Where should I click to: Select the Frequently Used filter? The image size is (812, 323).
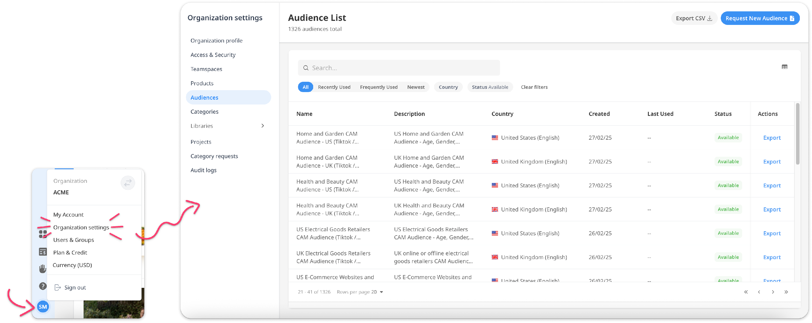379,87
